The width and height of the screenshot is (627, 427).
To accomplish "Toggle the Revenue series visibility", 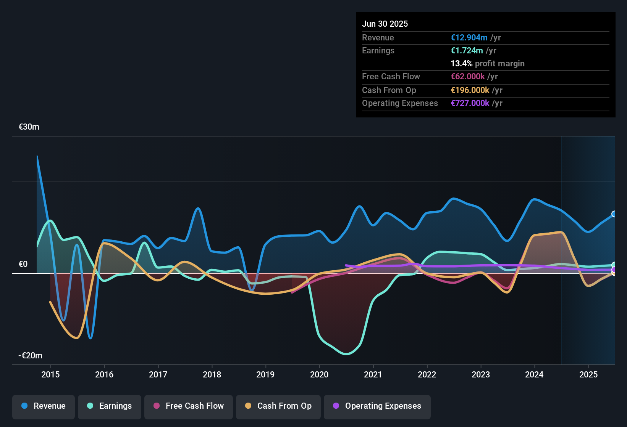I will [x=43, y=406].
